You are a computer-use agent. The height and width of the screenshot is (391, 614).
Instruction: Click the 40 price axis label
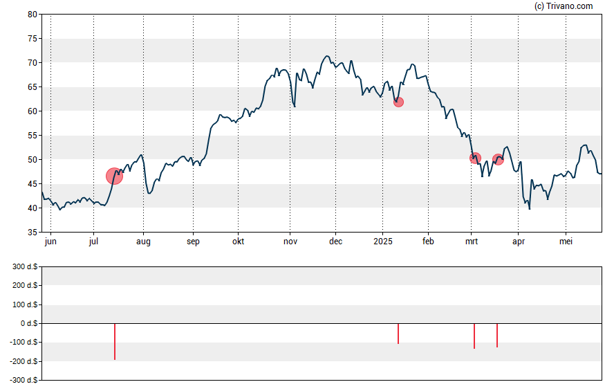[x=32, y=208]
